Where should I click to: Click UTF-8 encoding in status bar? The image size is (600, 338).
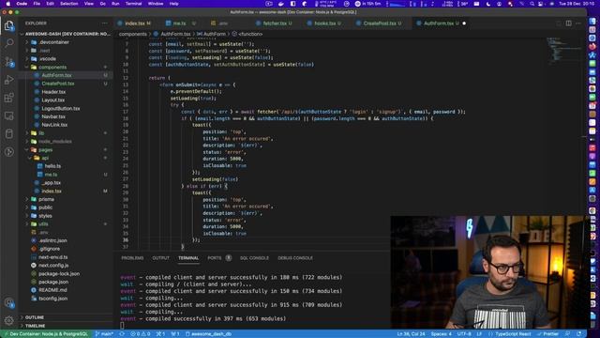(464, 334)
